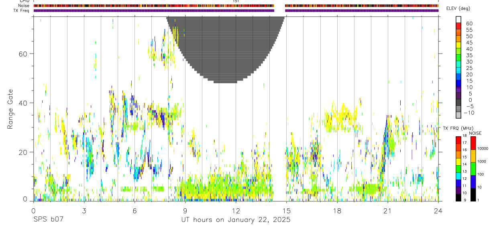The image size is (493, 228).
Task: Click the ELEV tick label 25
Action: pyautogui.click(x=469, y=68)
